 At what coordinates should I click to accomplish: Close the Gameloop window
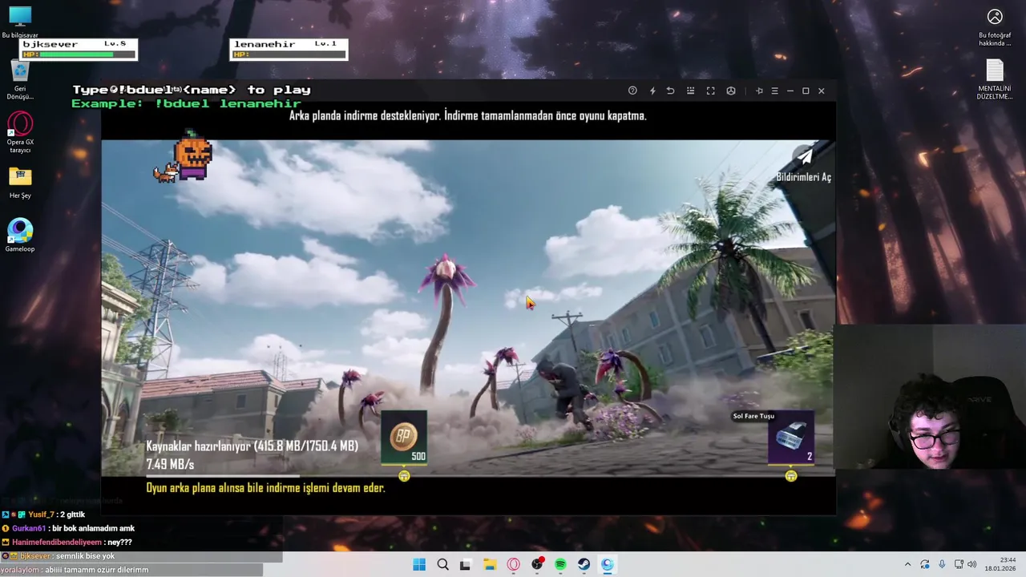click(821, 91)
